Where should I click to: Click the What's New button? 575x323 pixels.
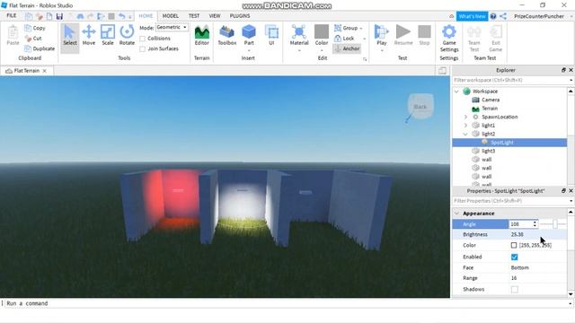[472, 16]
